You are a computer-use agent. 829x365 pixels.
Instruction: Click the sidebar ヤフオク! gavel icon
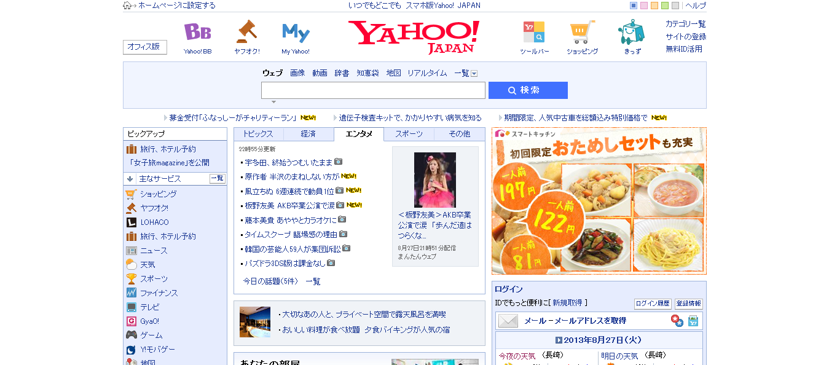[131, 208]
